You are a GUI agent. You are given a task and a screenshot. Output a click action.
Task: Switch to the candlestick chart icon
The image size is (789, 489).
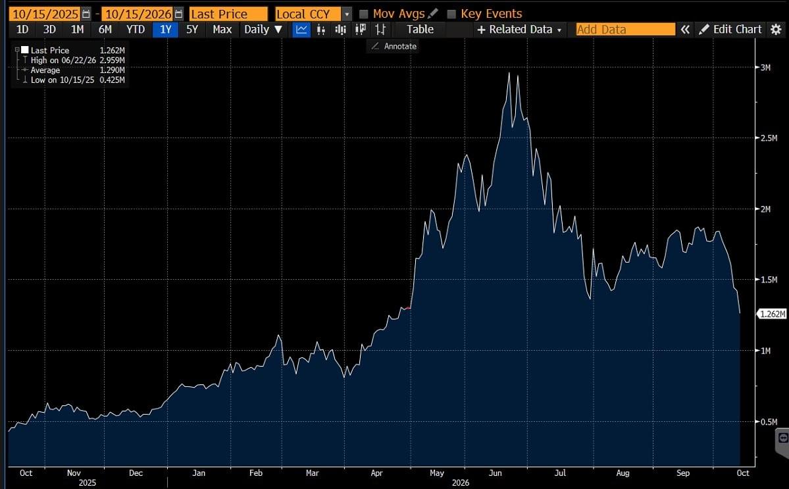[320, 29]
